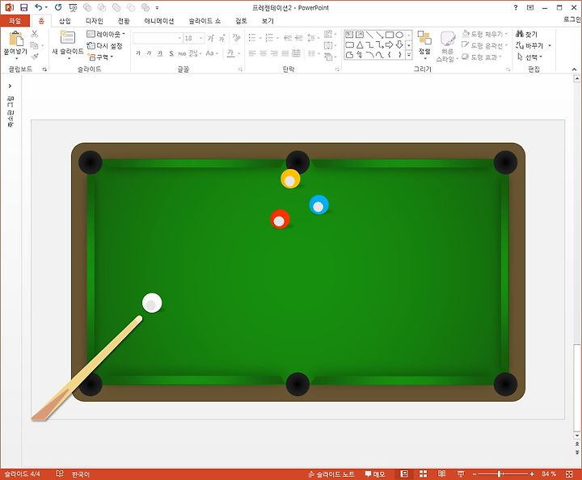
Task: Open the File (파일) tab
Action: pos(15,21)
